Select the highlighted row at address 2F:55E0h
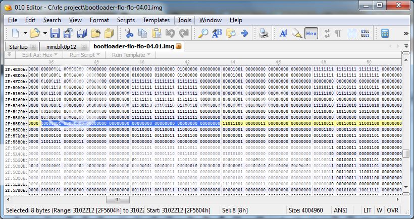The image size is (414, 219). [14, 123]
